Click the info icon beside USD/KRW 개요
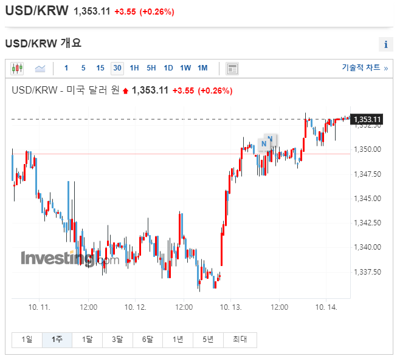 (385, 44)
